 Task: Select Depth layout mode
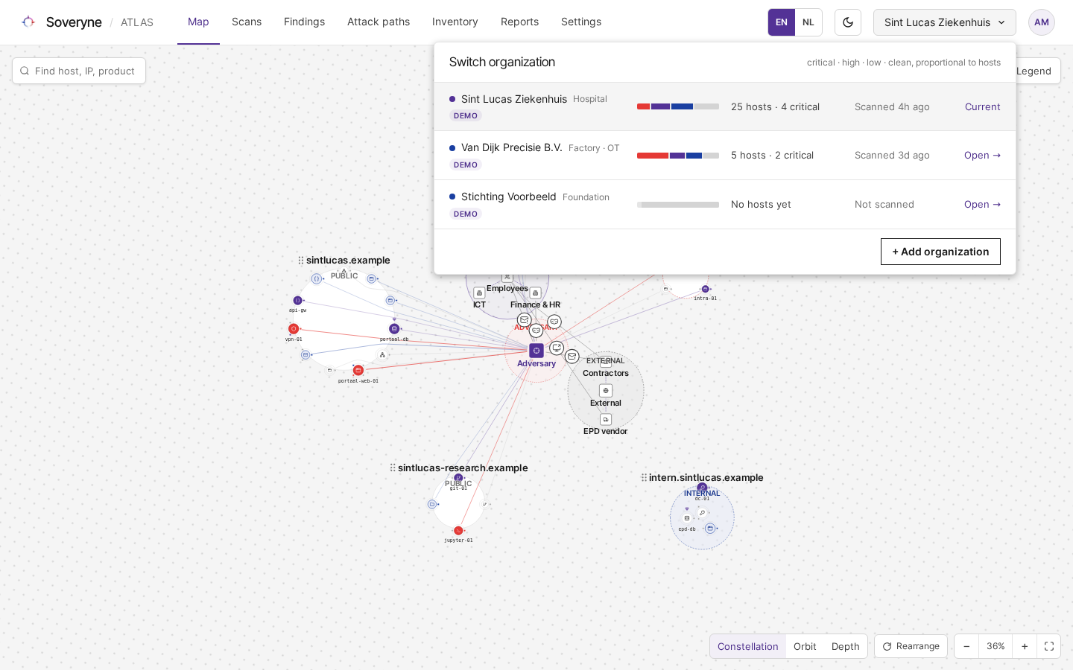tap(846, 646)
